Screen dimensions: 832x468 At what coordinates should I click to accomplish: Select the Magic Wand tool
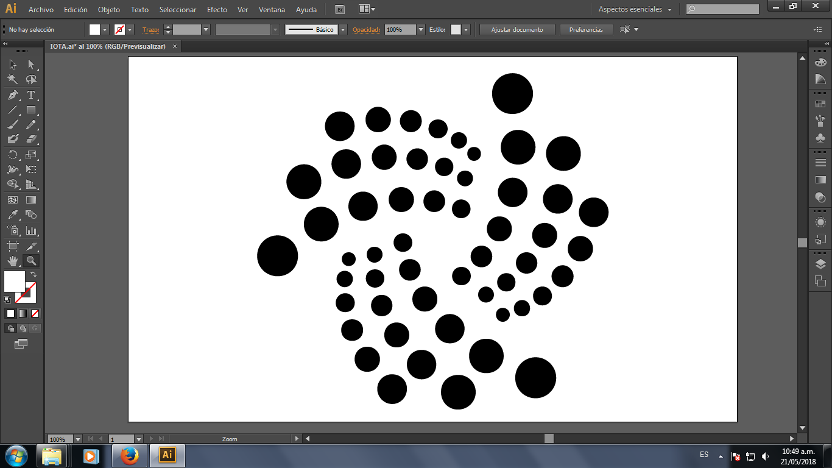click(x=13, y=79)
